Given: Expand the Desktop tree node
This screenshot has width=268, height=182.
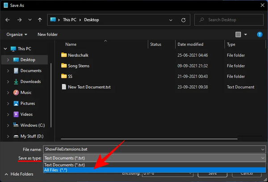Looking at the screenshot, I should coord(8,60).
